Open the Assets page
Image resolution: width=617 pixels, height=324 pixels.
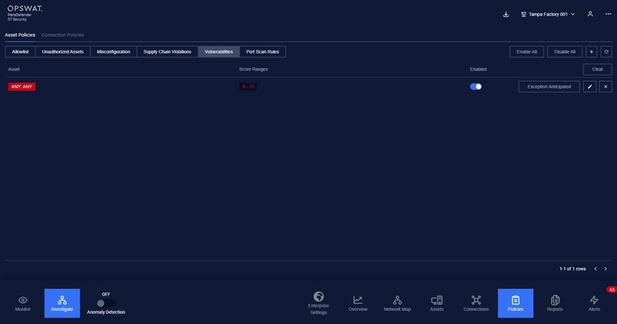click(x=437, y=303)
